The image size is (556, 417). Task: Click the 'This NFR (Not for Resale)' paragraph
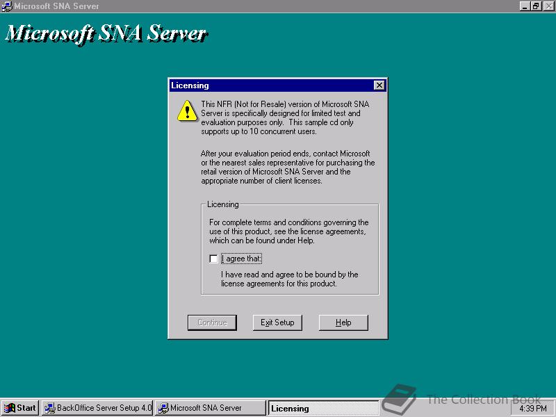(285, 117)
